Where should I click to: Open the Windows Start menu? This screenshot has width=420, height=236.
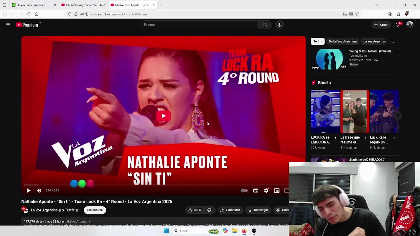coord(166,231)
